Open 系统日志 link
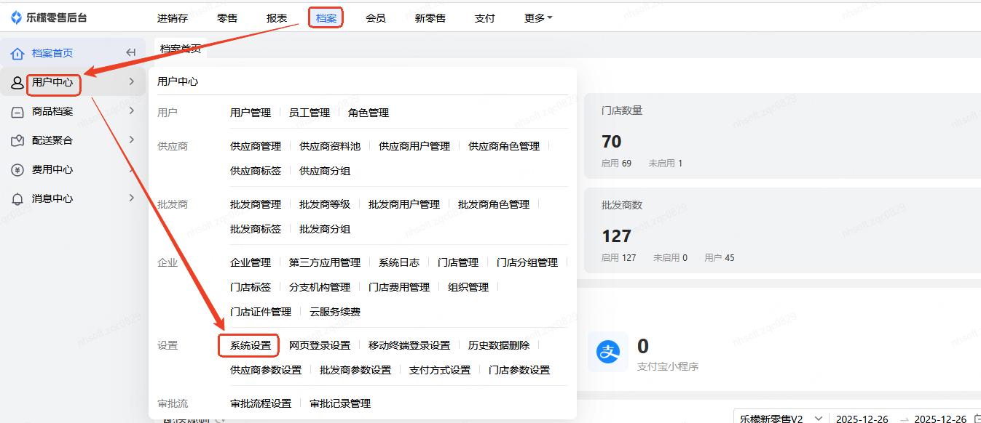The image size is (981, 423). click(x=399, y=262)
